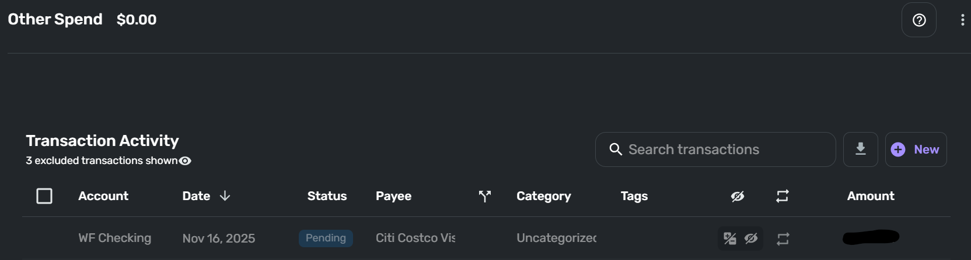Click the Pending status badge

326,238
